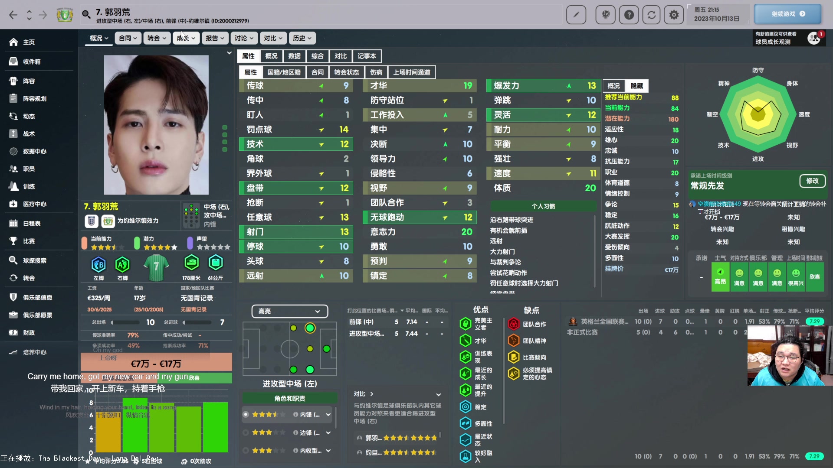The height and width of the screenshot is (468, 833).
Task: Open the 概况 dropdown menu
Action: click(x=98, y=38)
